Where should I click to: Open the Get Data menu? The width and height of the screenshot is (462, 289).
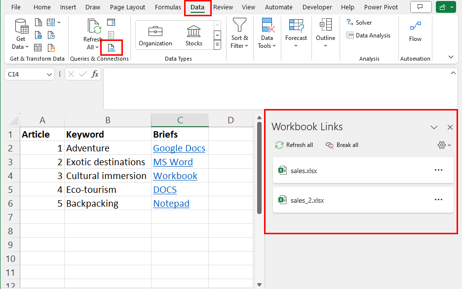tap(21, 34)
